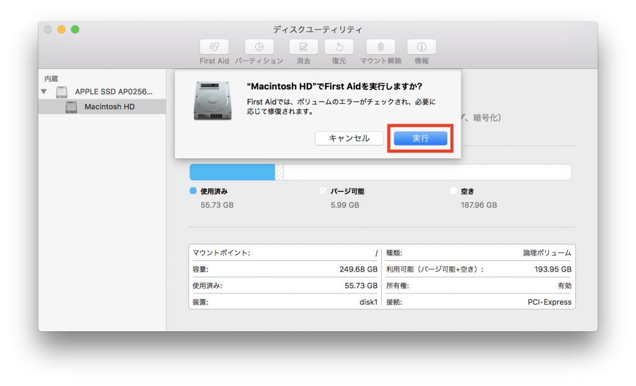This screenshot has height=386, width=636.
Task: Click the blue usage bar for Macintosh HD
Action: (x=232, y=172)
